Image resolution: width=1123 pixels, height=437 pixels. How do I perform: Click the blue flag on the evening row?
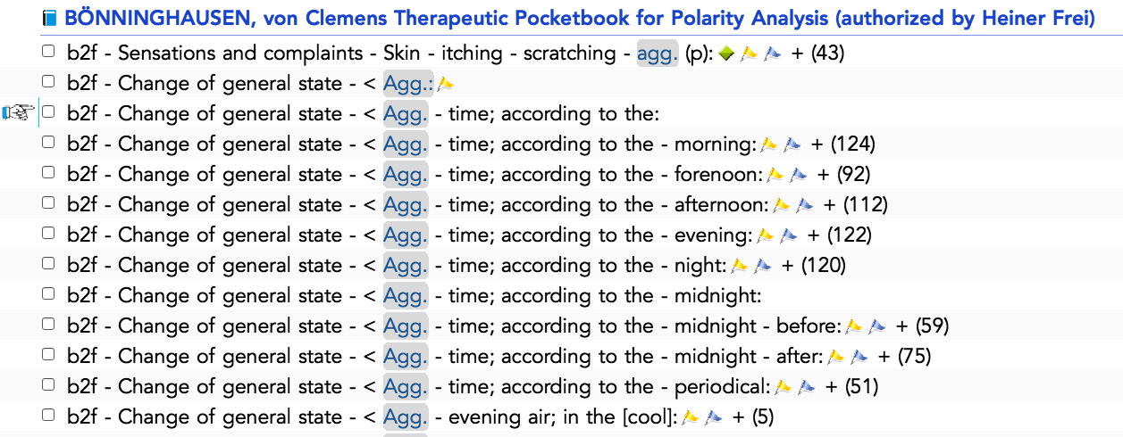(x=789, y=235)
